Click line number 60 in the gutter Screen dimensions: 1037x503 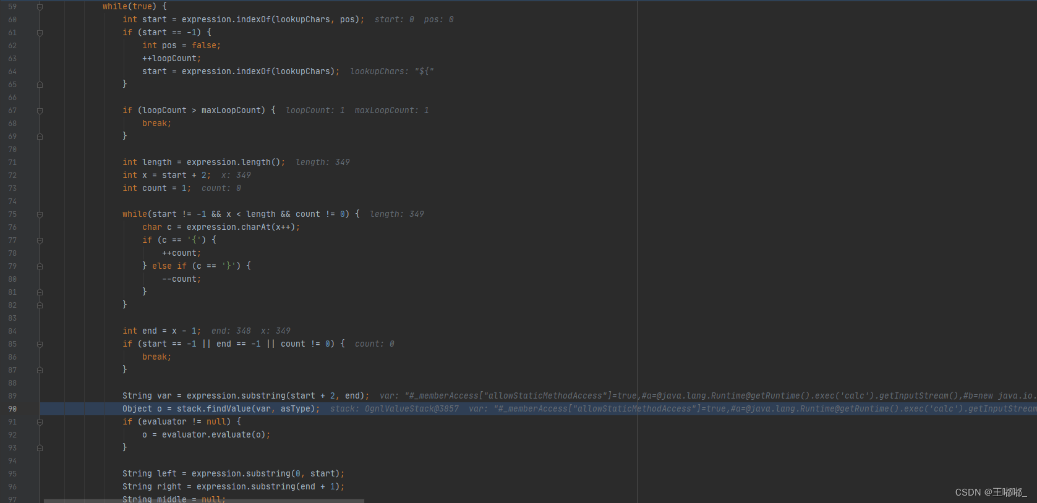coord(12,20)
